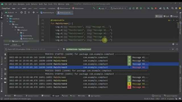Viewport: 182px width, 102px height.
Task: Click scroll to end icon in logcat
Action: pos(5,58)
